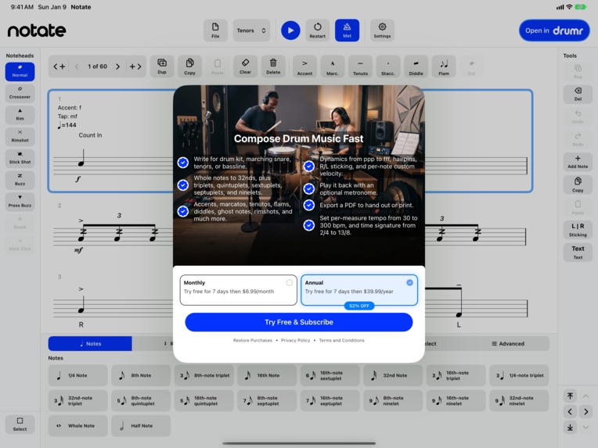This screenshot has height=448, width=598.
Task: Click the Restore Purchases link
Action: click(x=253, y=341)
